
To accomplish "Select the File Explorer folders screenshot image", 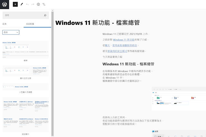I will (x=179, y=99).
